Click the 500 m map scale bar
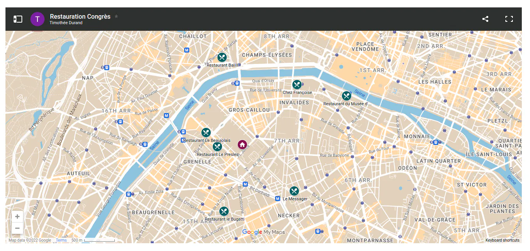 pos(100,240)
